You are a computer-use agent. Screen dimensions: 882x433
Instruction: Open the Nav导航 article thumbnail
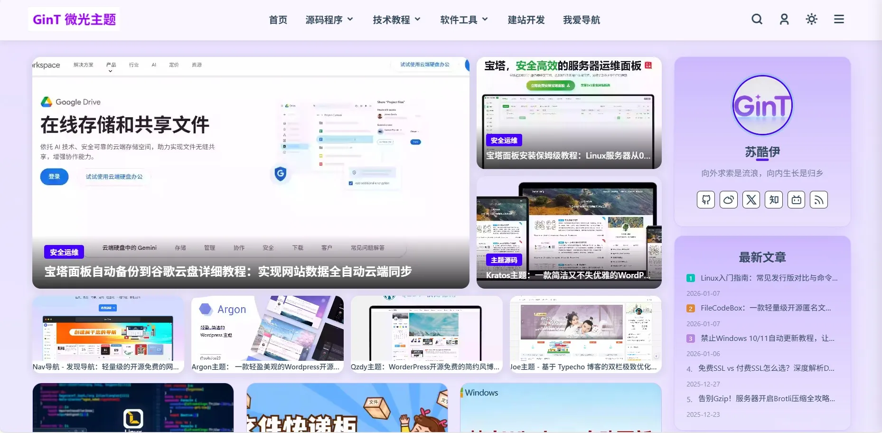(x=108, y=328)
